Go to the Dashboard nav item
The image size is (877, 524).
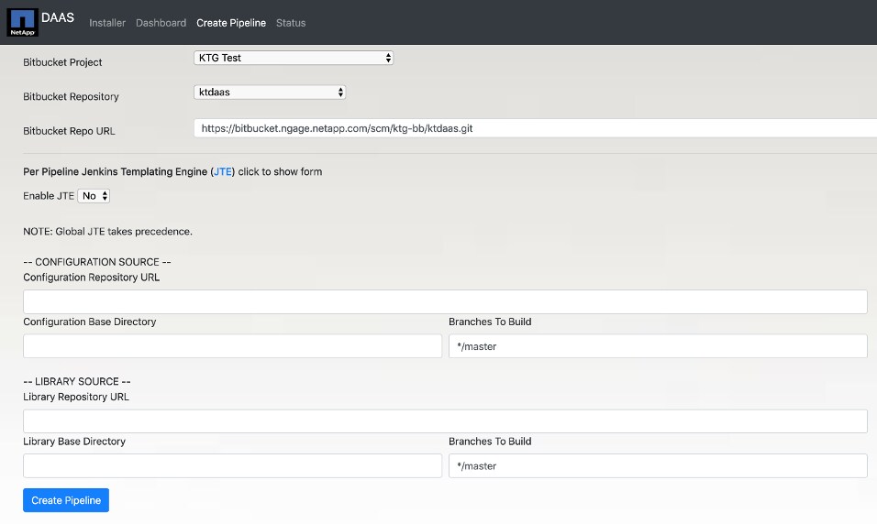(161, 23)
